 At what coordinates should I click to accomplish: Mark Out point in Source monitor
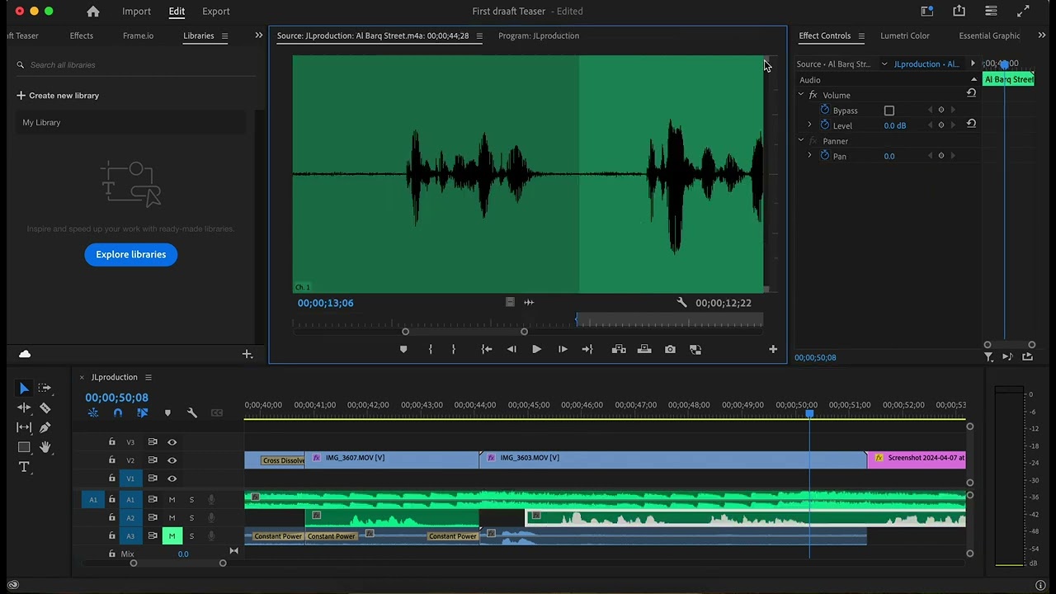click(453, 350)
